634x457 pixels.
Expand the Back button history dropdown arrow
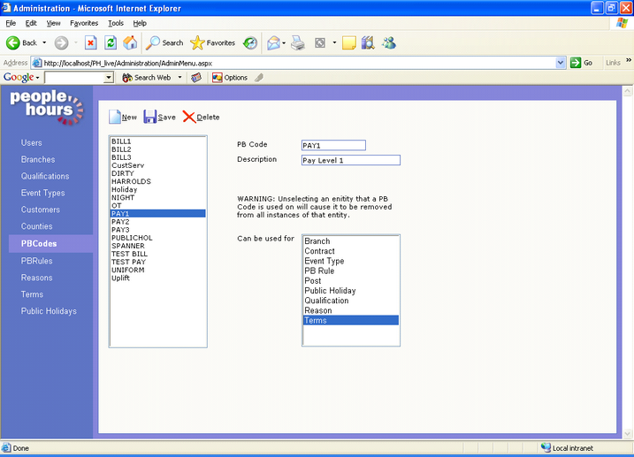44,42
